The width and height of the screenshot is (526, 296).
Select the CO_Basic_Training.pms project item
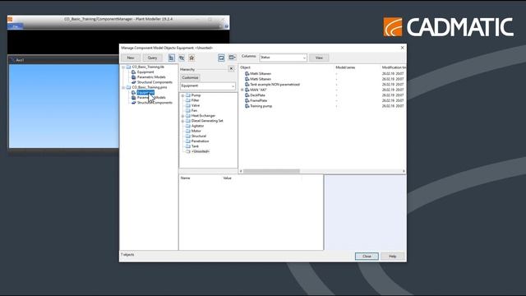[150, 87]
